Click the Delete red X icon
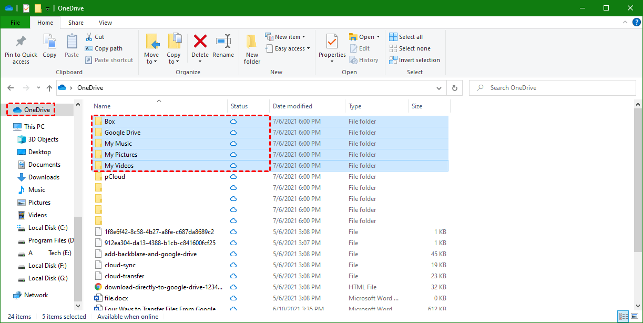Screen dimensions: 643x323 point(200,42)
